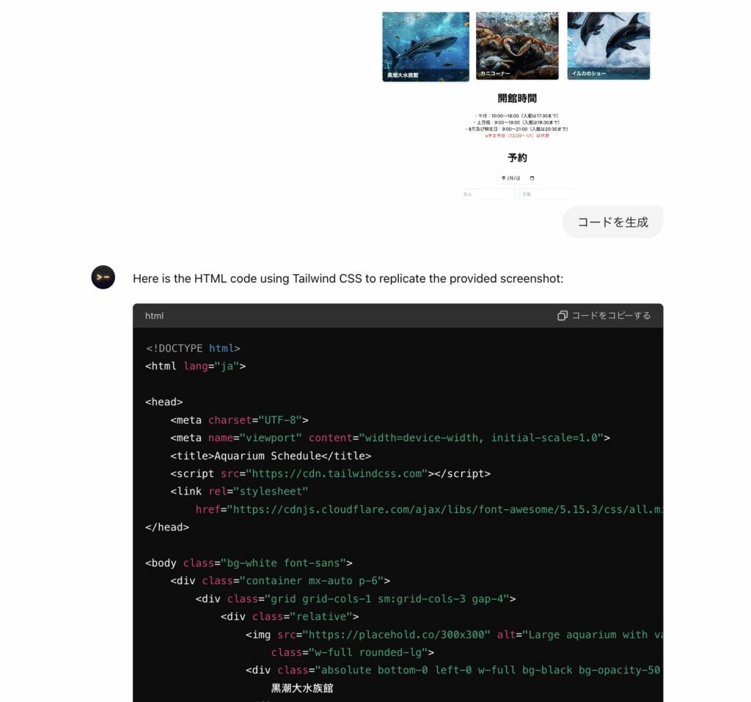751x702 pixels.
Task: Select the 黒潮大水族館 aquarium thumbnail
Action: [x=425, y=45]
